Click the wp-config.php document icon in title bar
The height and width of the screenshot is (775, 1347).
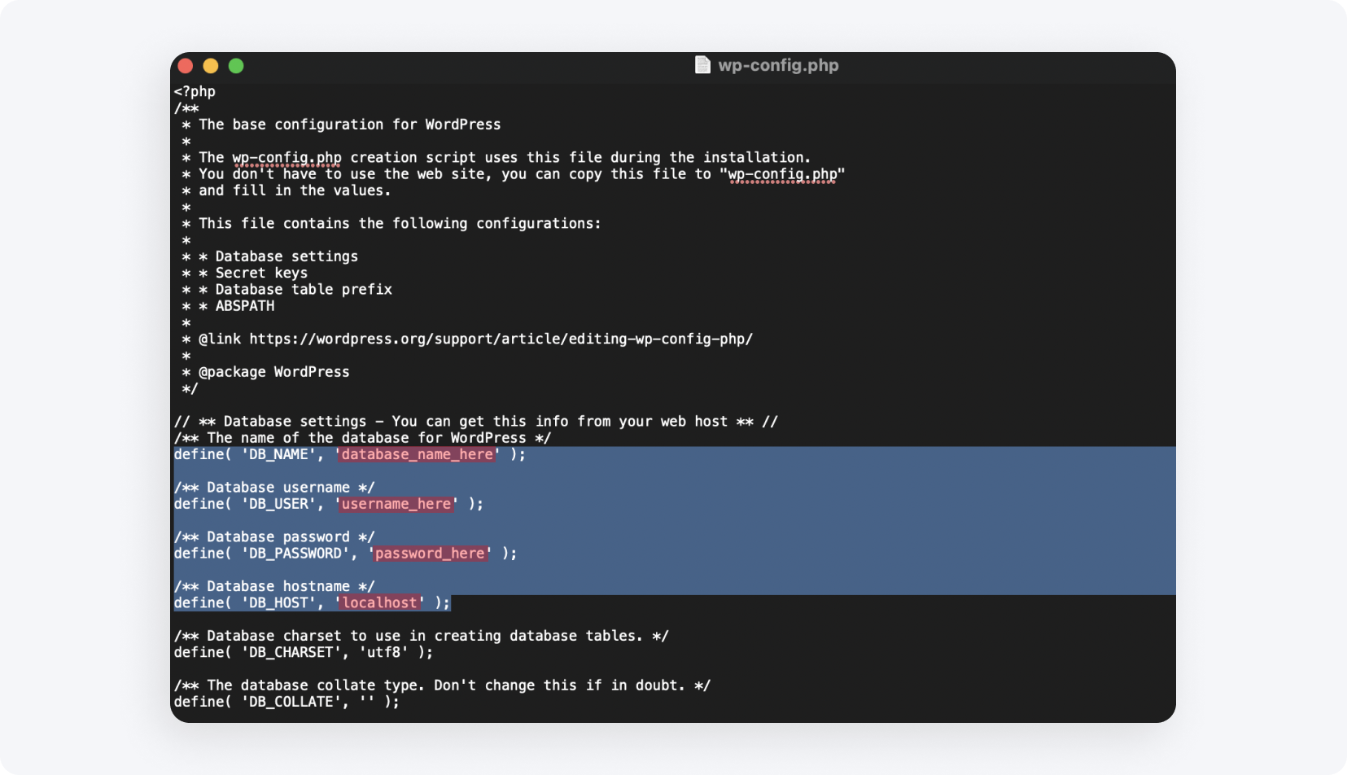702,65
